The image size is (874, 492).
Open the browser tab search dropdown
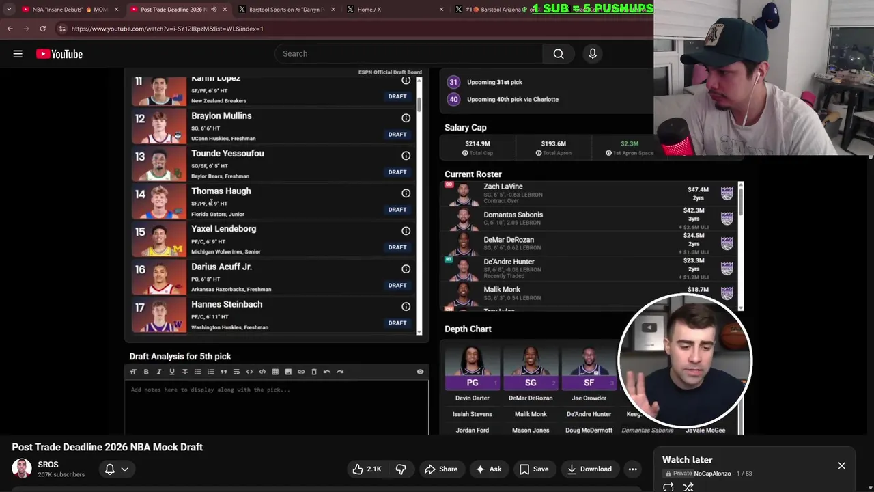point(9,10)
